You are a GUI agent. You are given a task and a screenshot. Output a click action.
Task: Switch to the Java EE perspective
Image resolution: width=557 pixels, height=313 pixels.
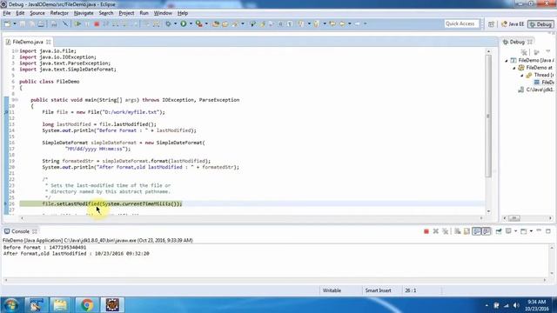coord(513,24)
